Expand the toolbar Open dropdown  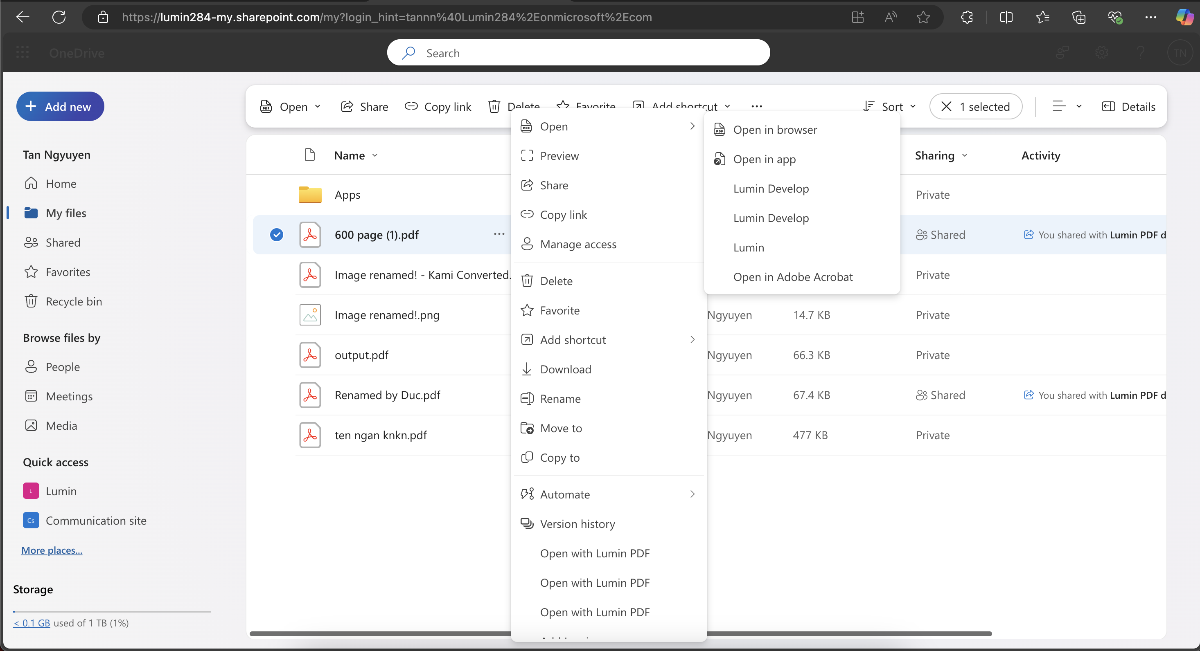point(318,107)
